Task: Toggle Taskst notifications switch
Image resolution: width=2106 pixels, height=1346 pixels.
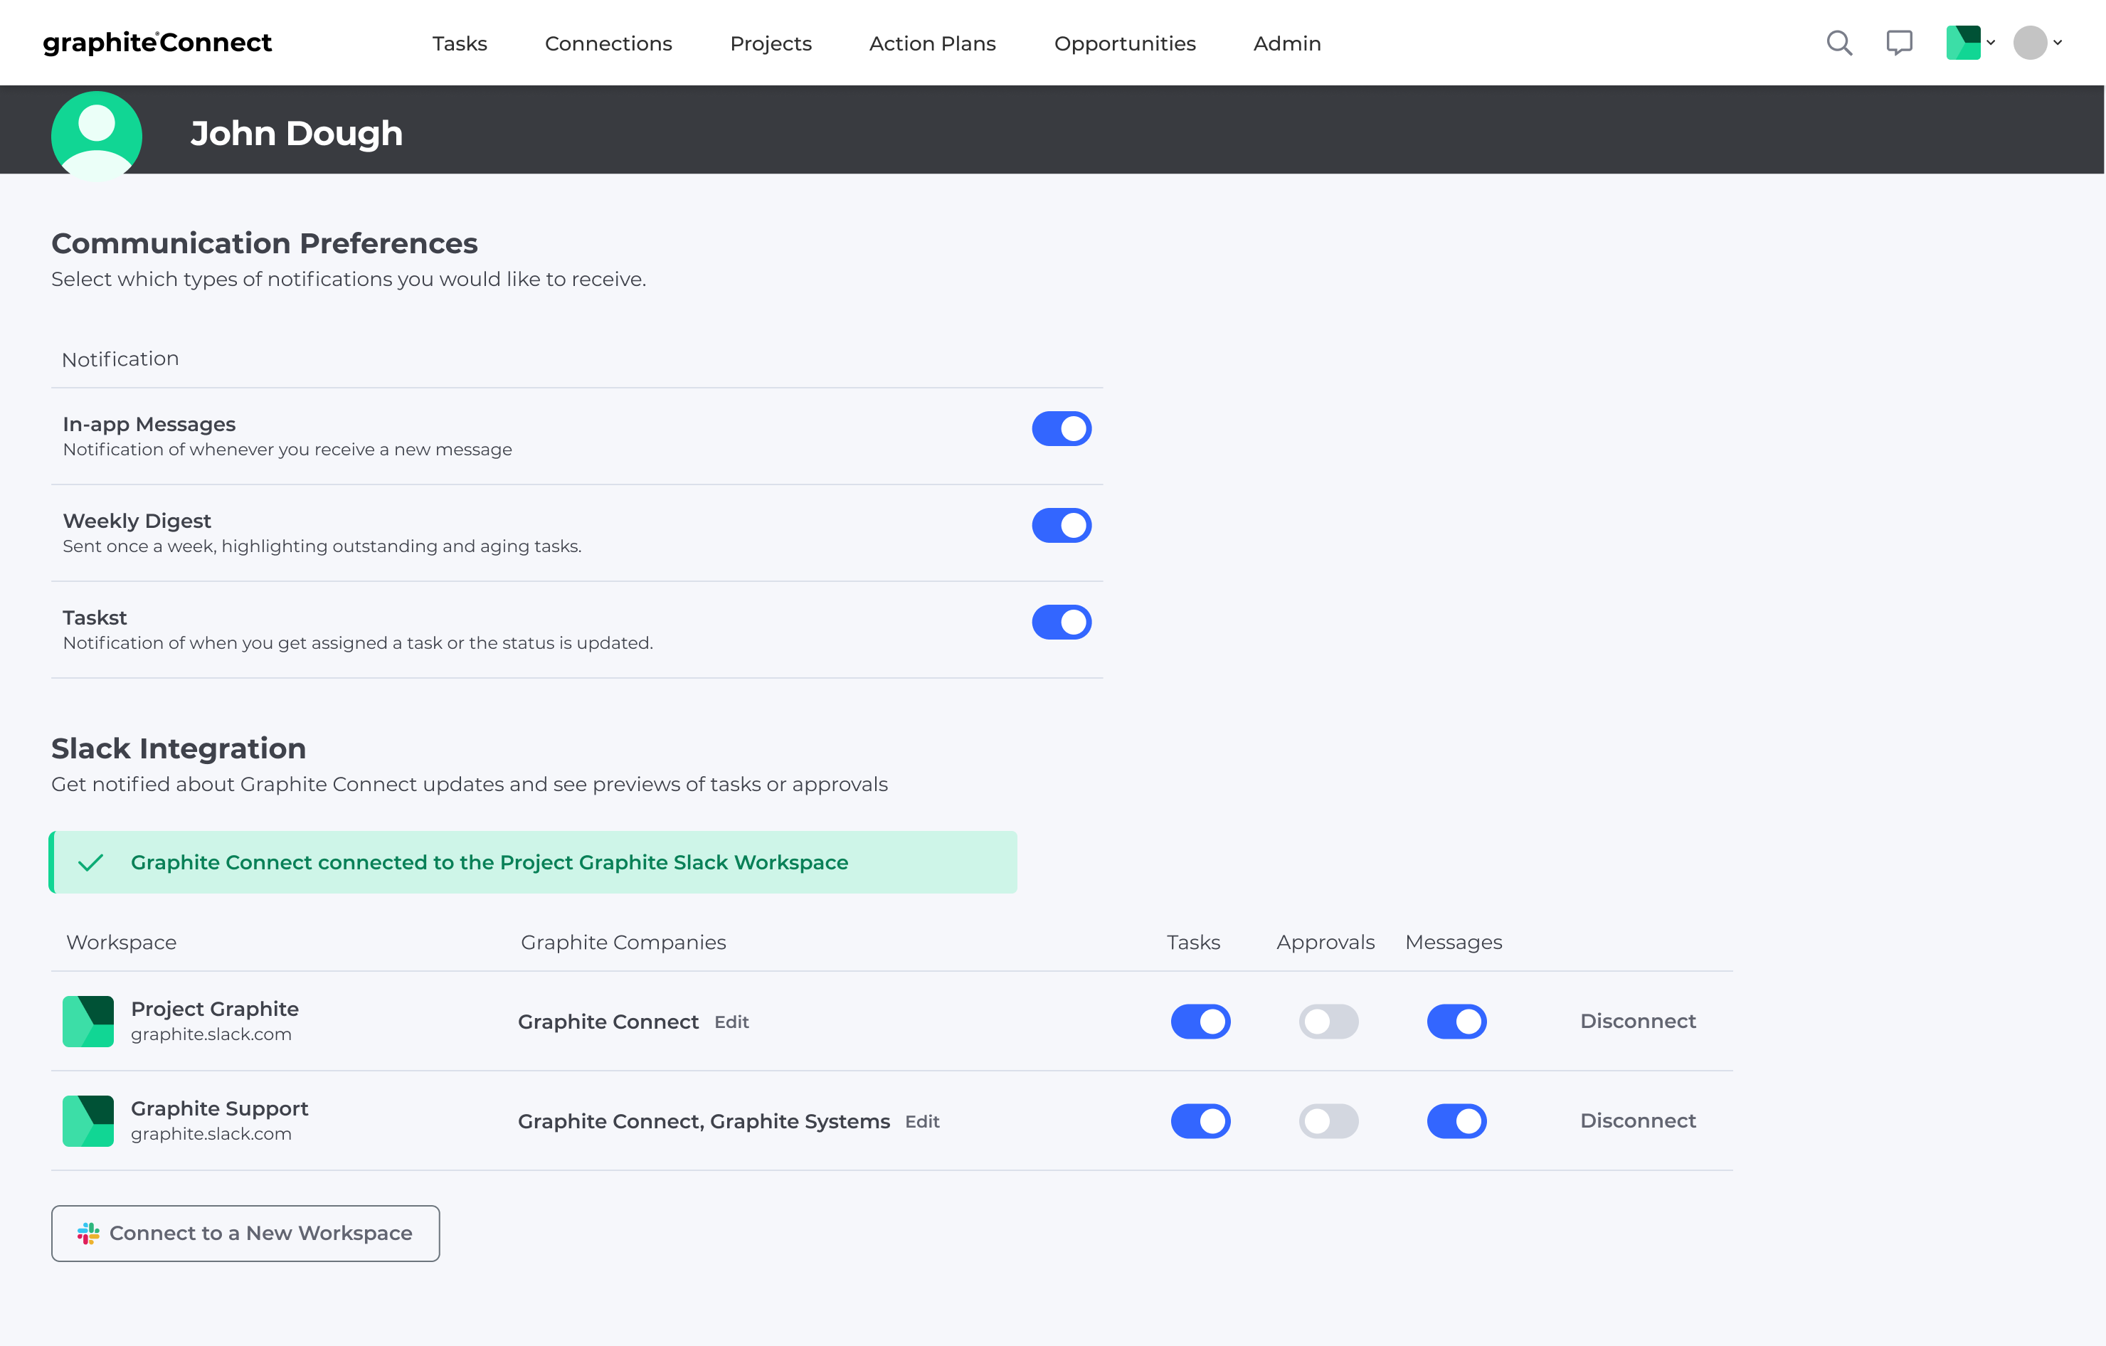Action: 1061,622
